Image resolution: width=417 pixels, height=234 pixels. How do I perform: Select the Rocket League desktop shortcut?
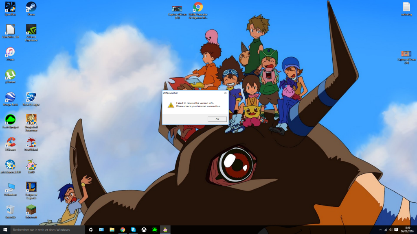click(x=31, y=99)
